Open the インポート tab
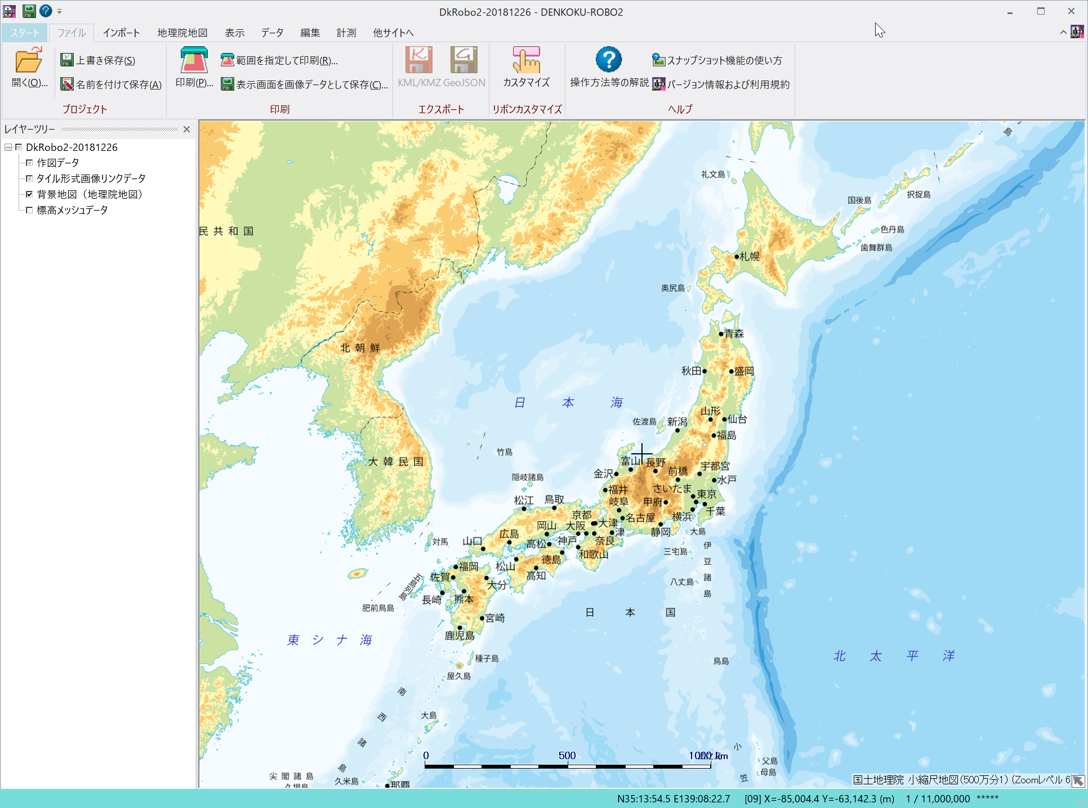This screenshot has width=1088, height=808. [121, 33]
